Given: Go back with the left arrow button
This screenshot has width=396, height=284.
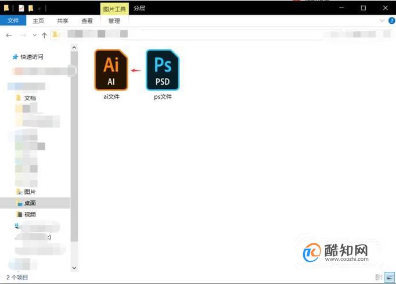Looking at the screenshot, I should pos(9,35).
